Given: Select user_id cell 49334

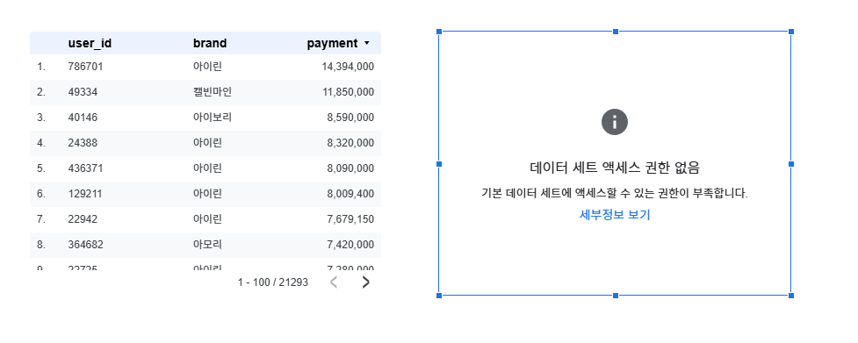Looking at the screenshot, I should click(83, 92).
